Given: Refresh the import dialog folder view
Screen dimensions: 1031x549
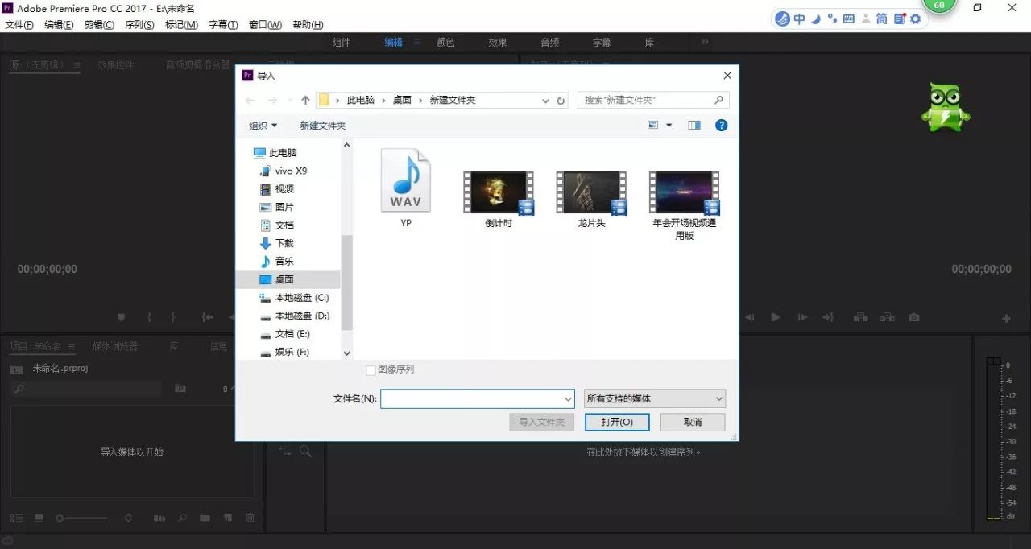Looking at the screenshot, I should (561, 101).
